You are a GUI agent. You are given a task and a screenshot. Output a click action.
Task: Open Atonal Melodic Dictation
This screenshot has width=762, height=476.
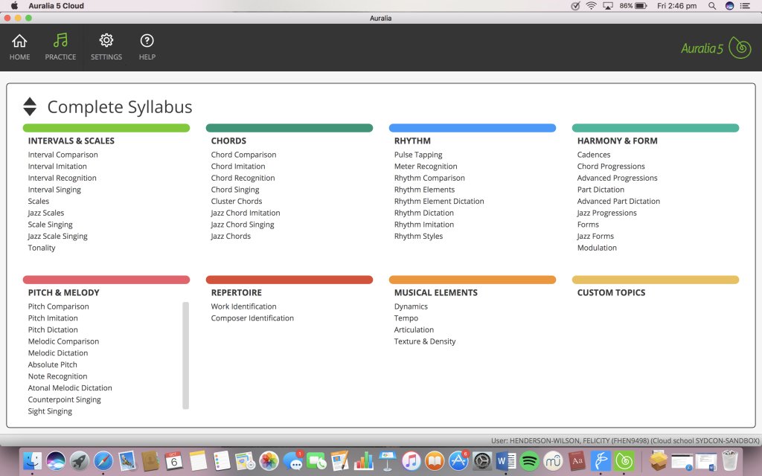tap(70, 388)
